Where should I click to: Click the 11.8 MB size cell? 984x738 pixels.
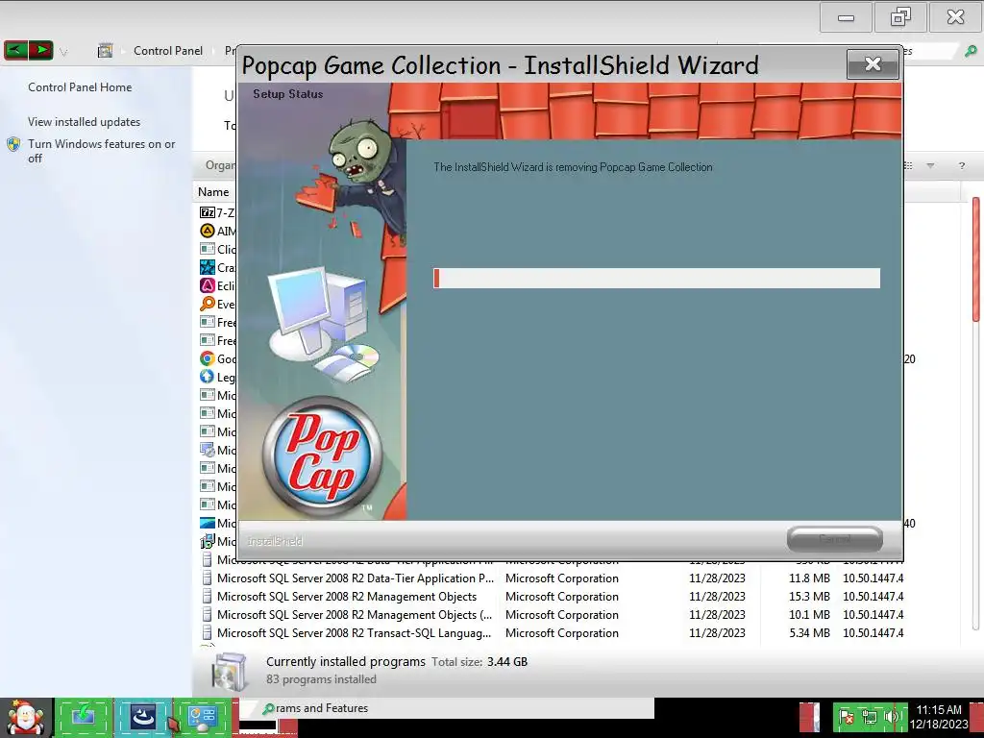click(809, 578)
